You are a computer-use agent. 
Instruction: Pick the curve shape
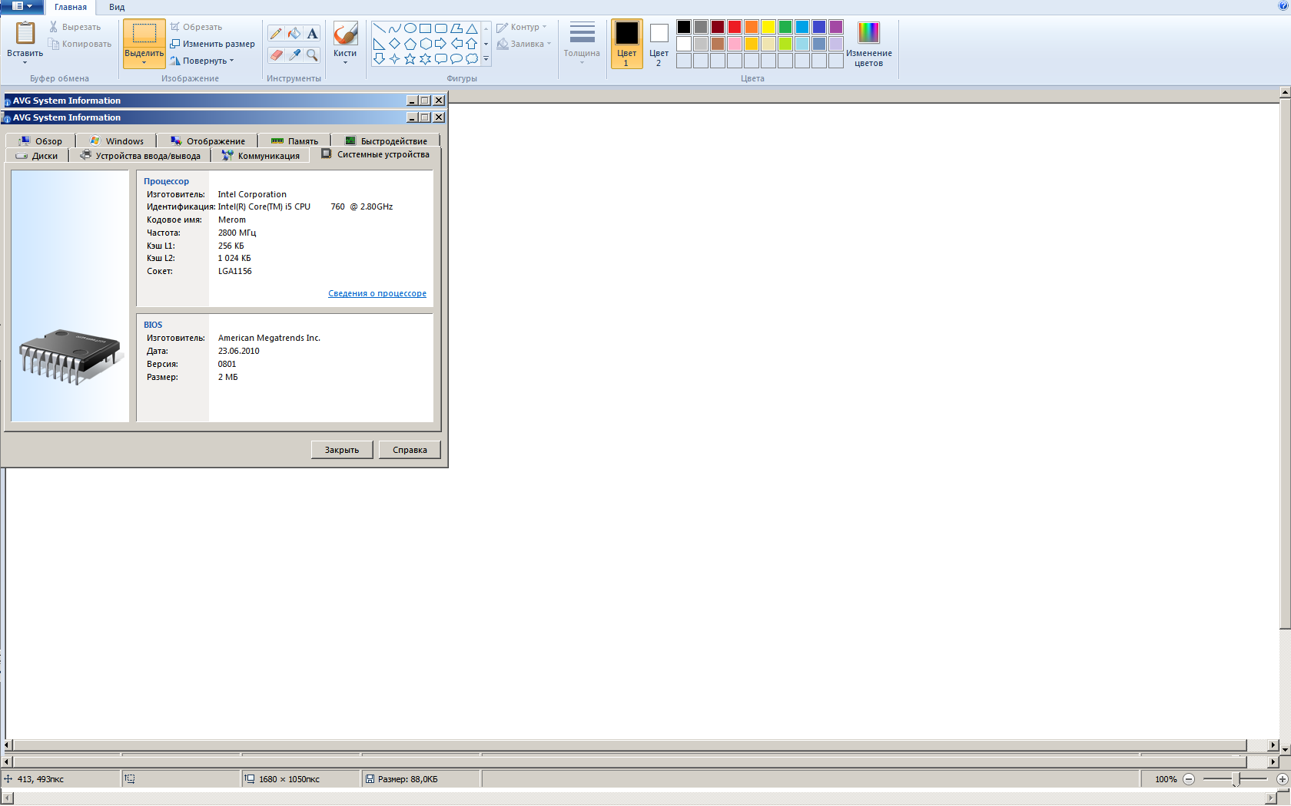pyautogui.click(x=395, y=28)
